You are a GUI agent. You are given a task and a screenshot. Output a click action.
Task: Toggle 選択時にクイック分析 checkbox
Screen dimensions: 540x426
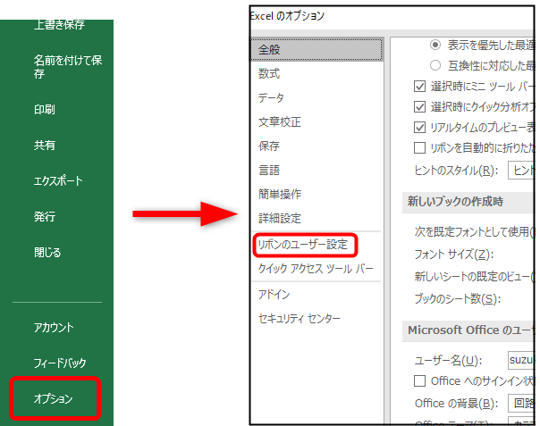419,107
